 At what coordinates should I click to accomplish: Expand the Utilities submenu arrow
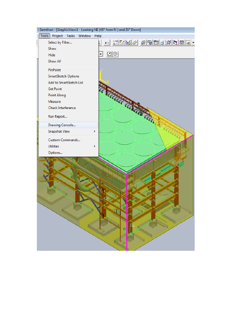point(94,146)
